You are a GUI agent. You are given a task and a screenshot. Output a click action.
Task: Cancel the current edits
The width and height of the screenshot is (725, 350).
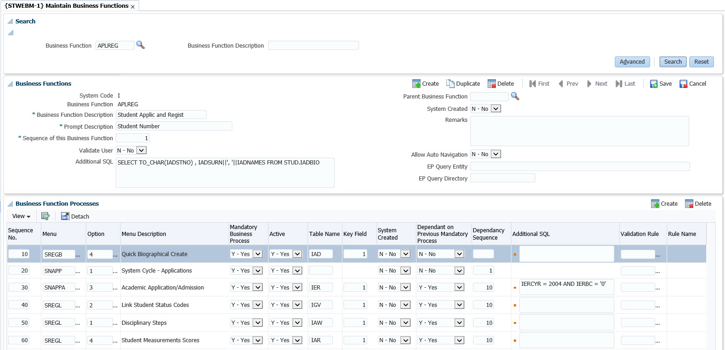click(x=692, y=84)
